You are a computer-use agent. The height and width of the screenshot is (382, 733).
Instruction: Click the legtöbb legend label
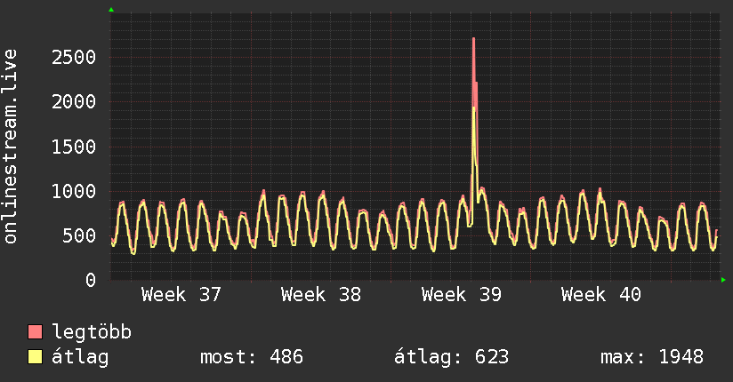[x=92, y=331]
